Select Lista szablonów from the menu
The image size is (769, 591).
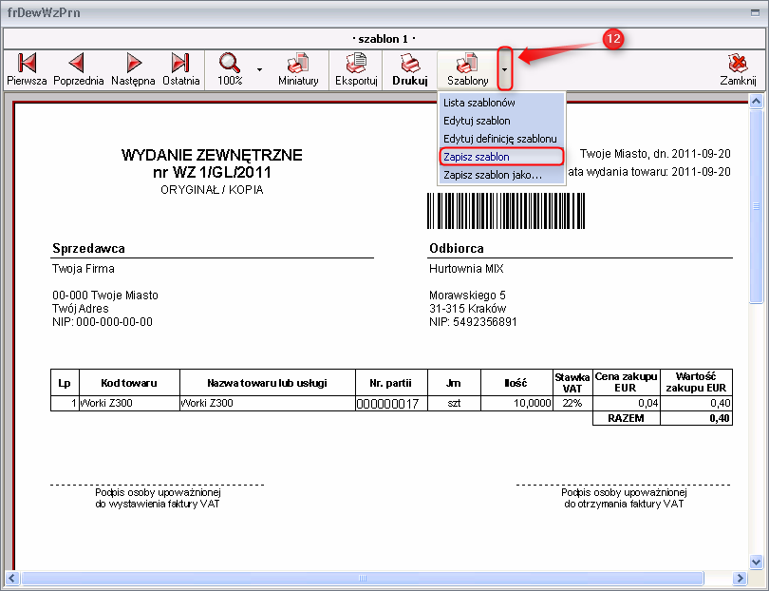pos(479,103)
